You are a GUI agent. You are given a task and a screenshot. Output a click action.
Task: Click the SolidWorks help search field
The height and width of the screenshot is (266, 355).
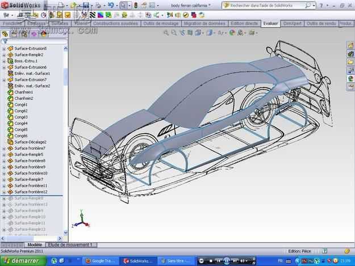268,6
